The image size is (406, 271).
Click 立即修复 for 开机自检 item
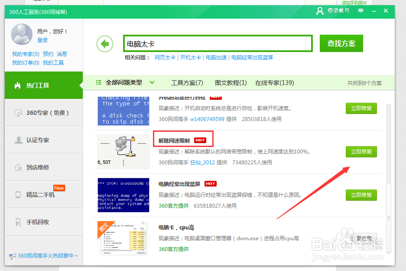(x=361, y=108)
